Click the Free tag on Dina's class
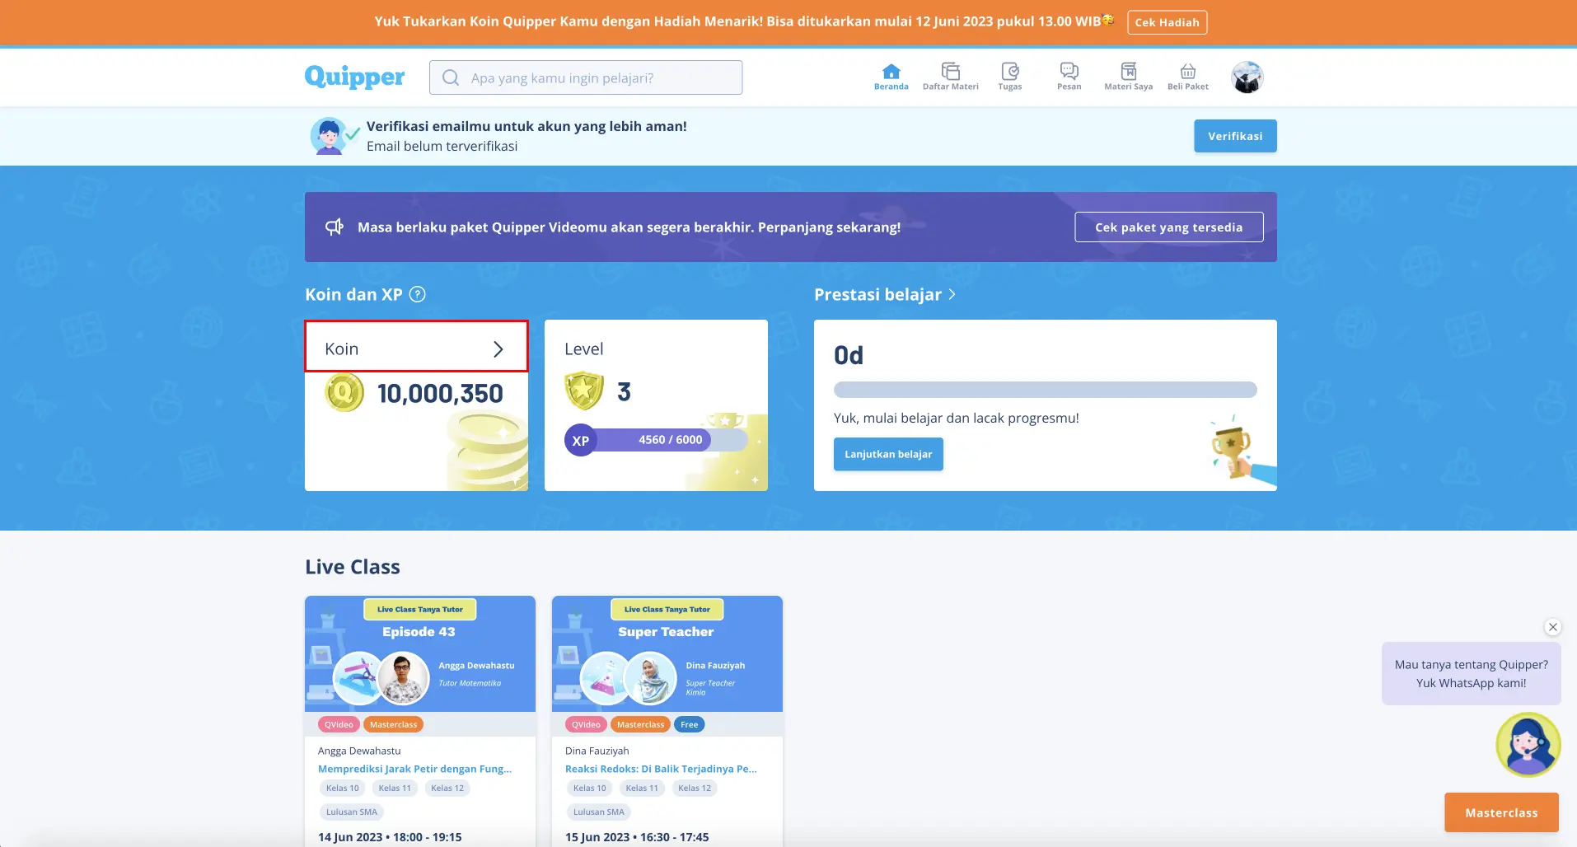1577x847 pixels. 689,725
